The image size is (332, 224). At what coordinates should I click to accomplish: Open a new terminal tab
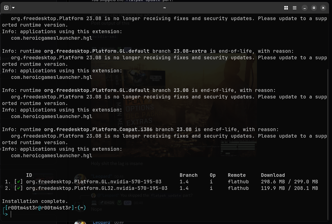coord(6,8)
